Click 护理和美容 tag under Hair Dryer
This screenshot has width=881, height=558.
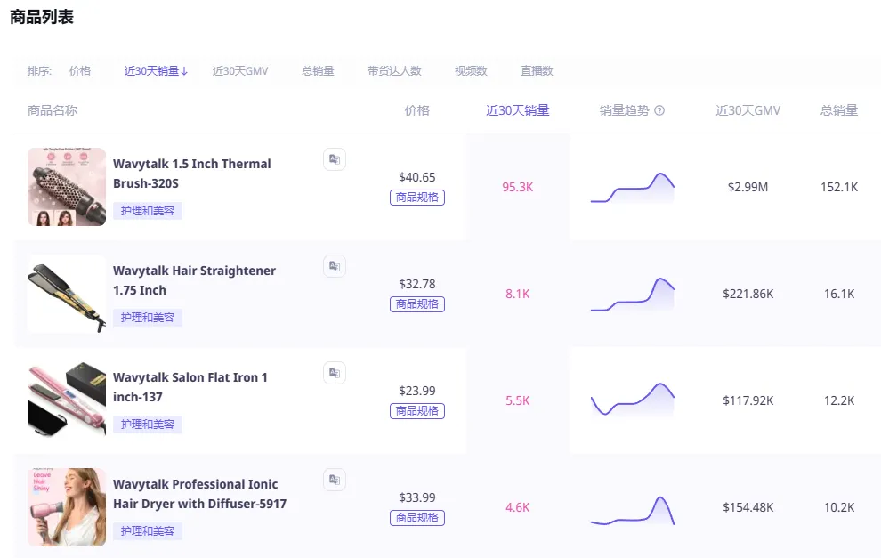(x=147, y=531)
